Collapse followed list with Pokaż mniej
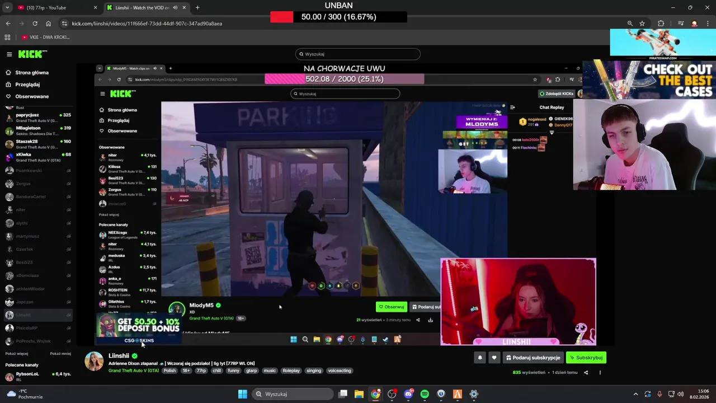This screenshot has width=716, height=403. point(60,354)
